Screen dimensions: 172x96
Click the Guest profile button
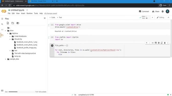(163, 5)
